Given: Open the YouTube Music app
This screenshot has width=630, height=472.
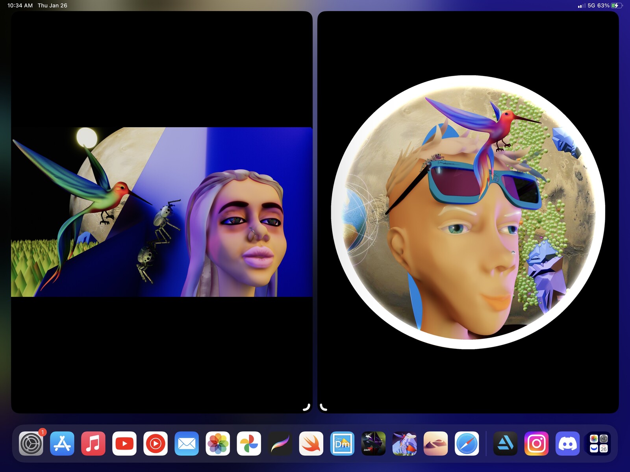Looking at the screenshot, I should [156, 444].
